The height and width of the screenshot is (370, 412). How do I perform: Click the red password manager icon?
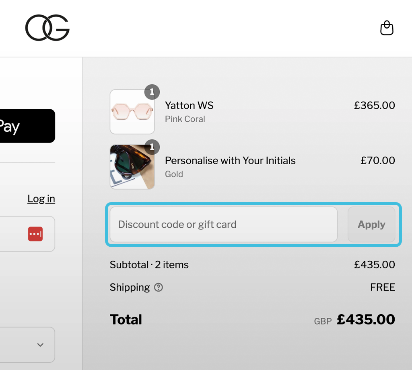point(35,234)
